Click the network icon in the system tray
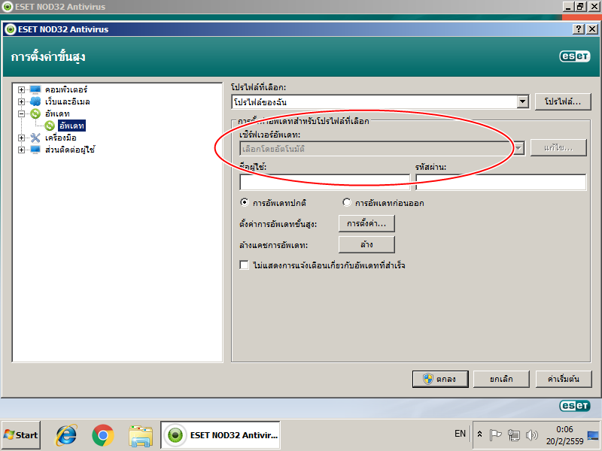The height and width of the screenshot is (451, 602). [x=514, y=435]
